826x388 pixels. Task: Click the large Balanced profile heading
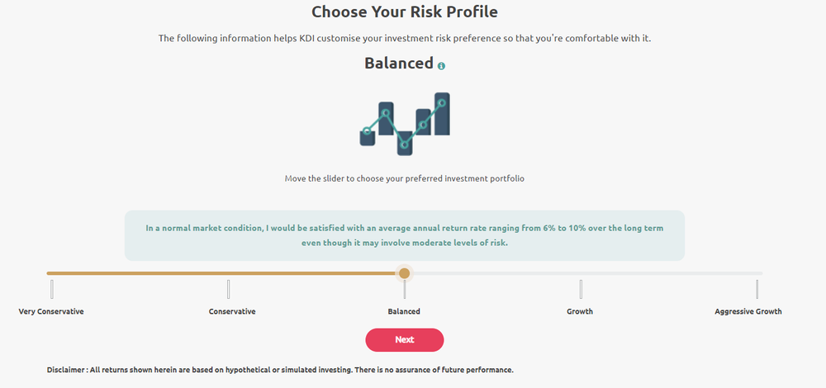pos(399,64)
